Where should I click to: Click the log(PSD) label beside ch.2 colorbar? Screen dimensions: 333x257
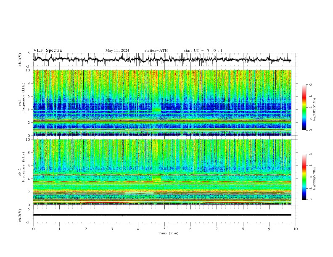tap(315, 179)
